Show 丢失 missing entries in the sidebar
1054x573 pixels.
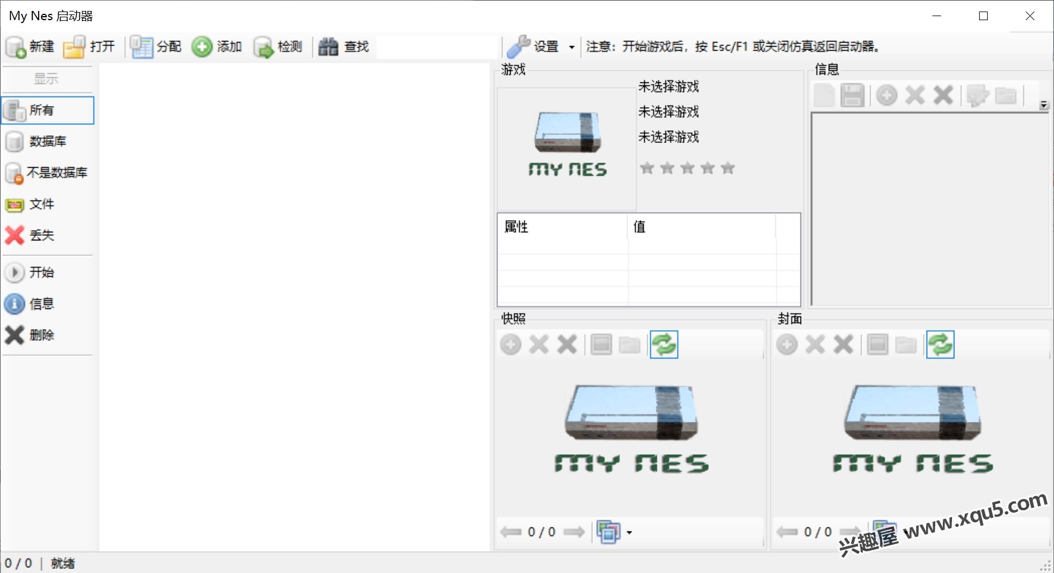coord(48,235)
